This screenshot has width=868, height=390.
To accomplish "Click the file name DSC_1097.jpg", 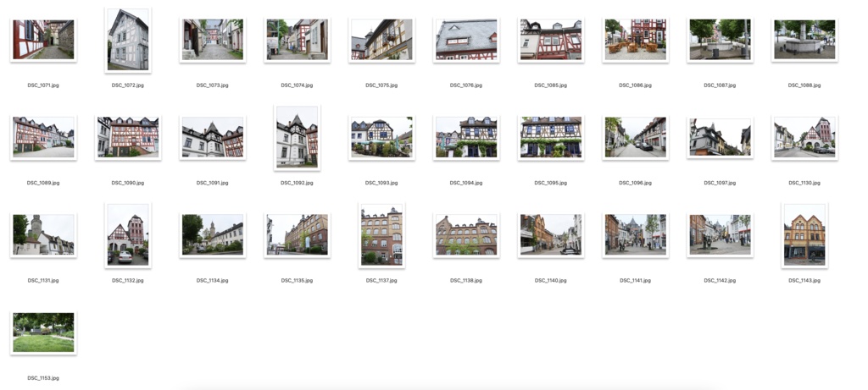I will click(x=720, y=183).
